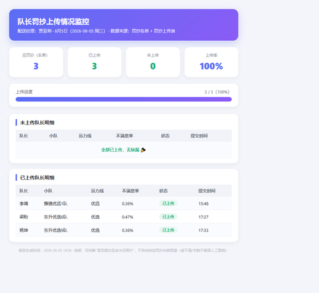Click the upload progress bar
The width and height of the screenshot is (319, 293).
tap(124, 100)
